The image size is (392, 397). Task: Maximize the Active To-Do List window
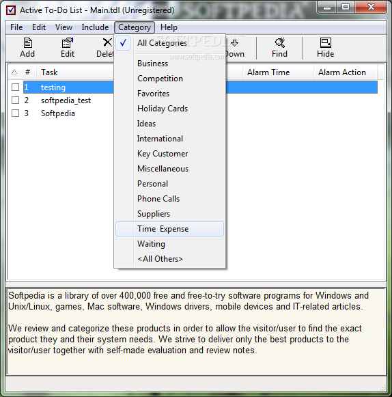tap(346, 7)
